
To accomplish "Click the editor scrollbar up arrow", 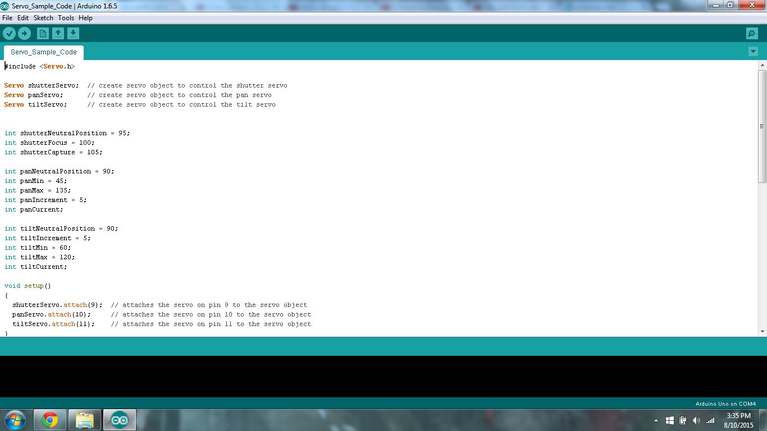I will click(x=762, y=65).
